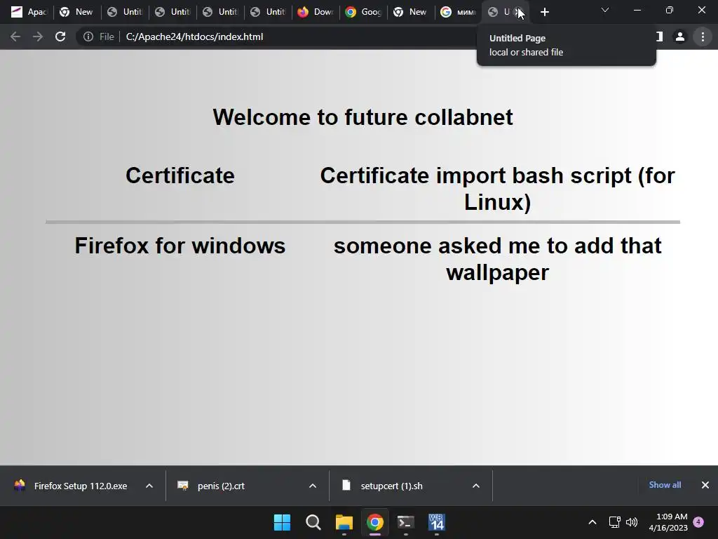Viewport: 718px width, 539px height.
Task: Reload the index.html page
Action: click(60, 36)
